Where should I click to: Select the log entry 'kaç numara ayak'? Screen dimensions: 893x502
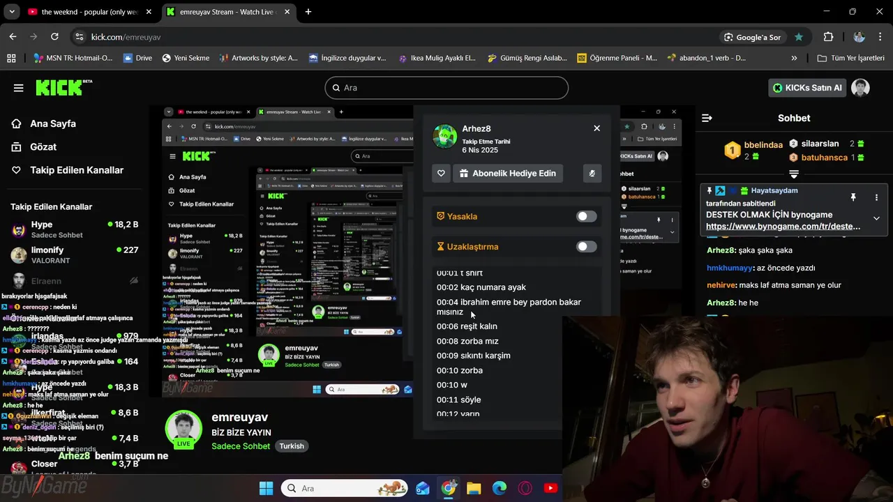pos(481,287)
